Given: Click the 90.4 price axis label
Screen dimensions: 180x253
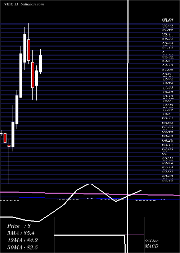Looking at the screenshot, I should point(166,34).
